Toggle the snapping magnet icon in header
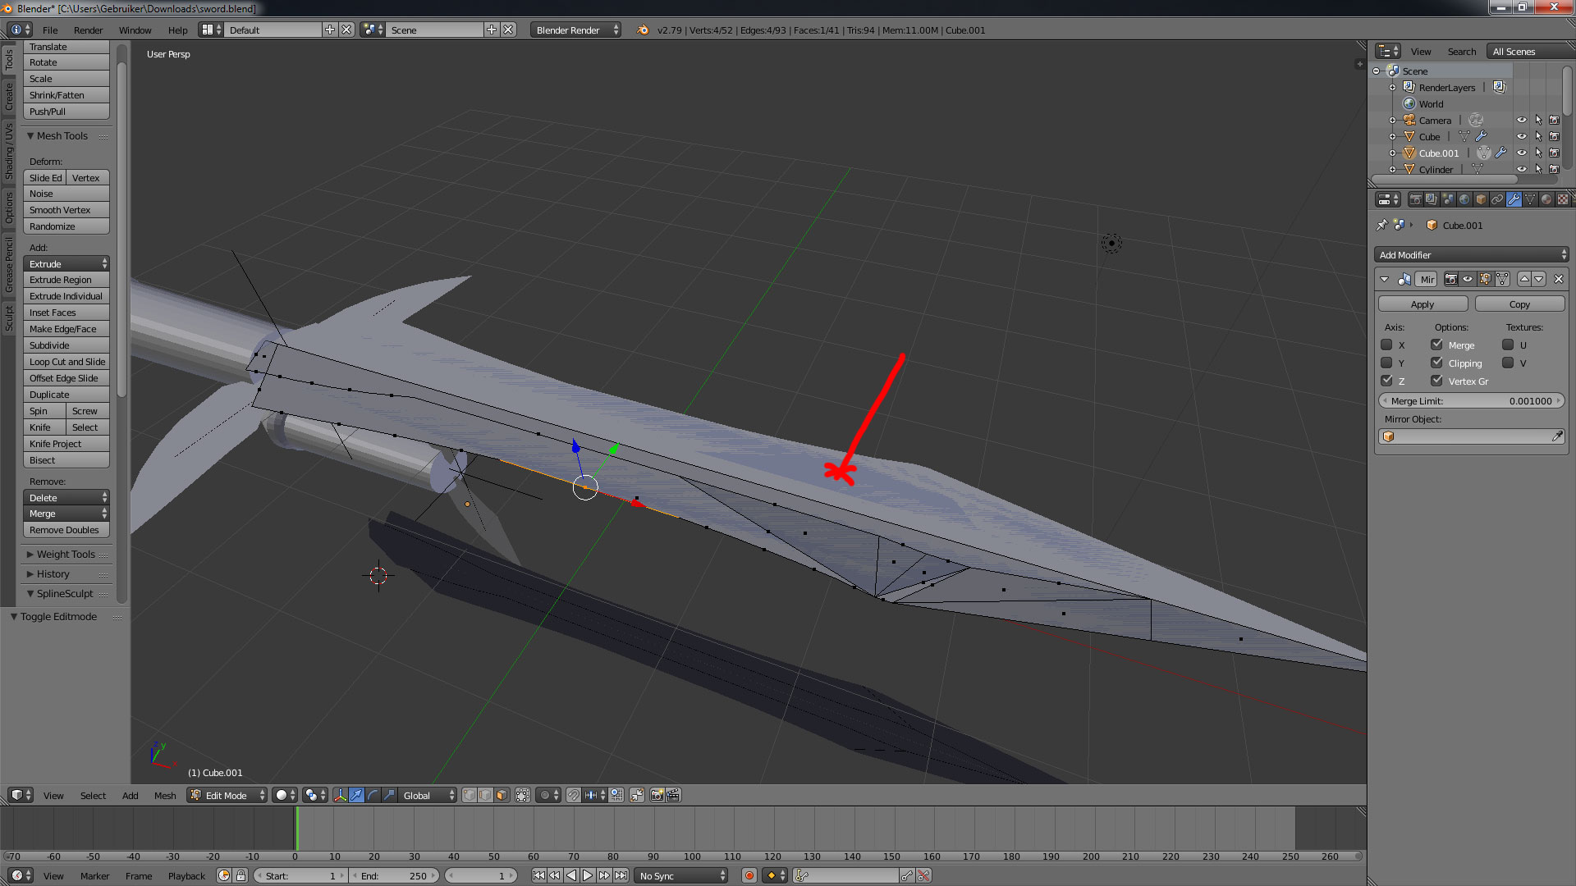The width and height of the screenshot is (1576, 886). point(573,795)
